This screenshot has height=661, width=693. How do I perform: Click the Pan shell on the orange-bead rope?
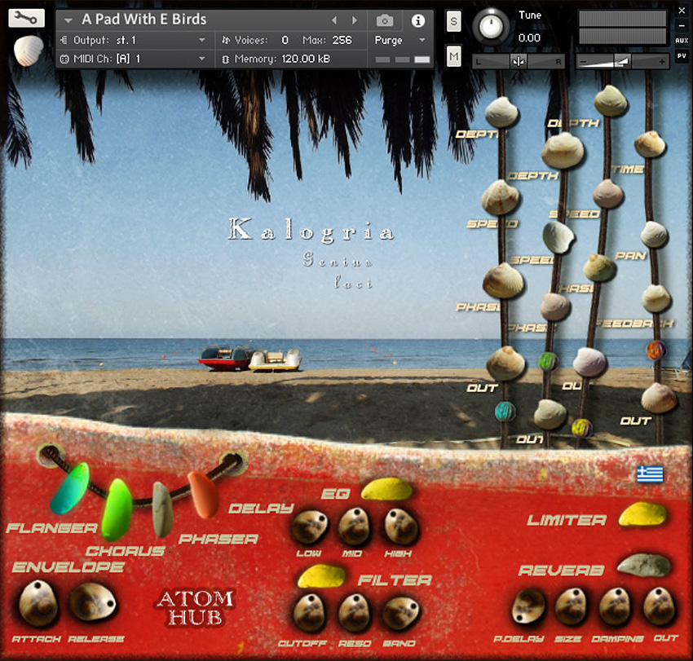click(654, 234)
